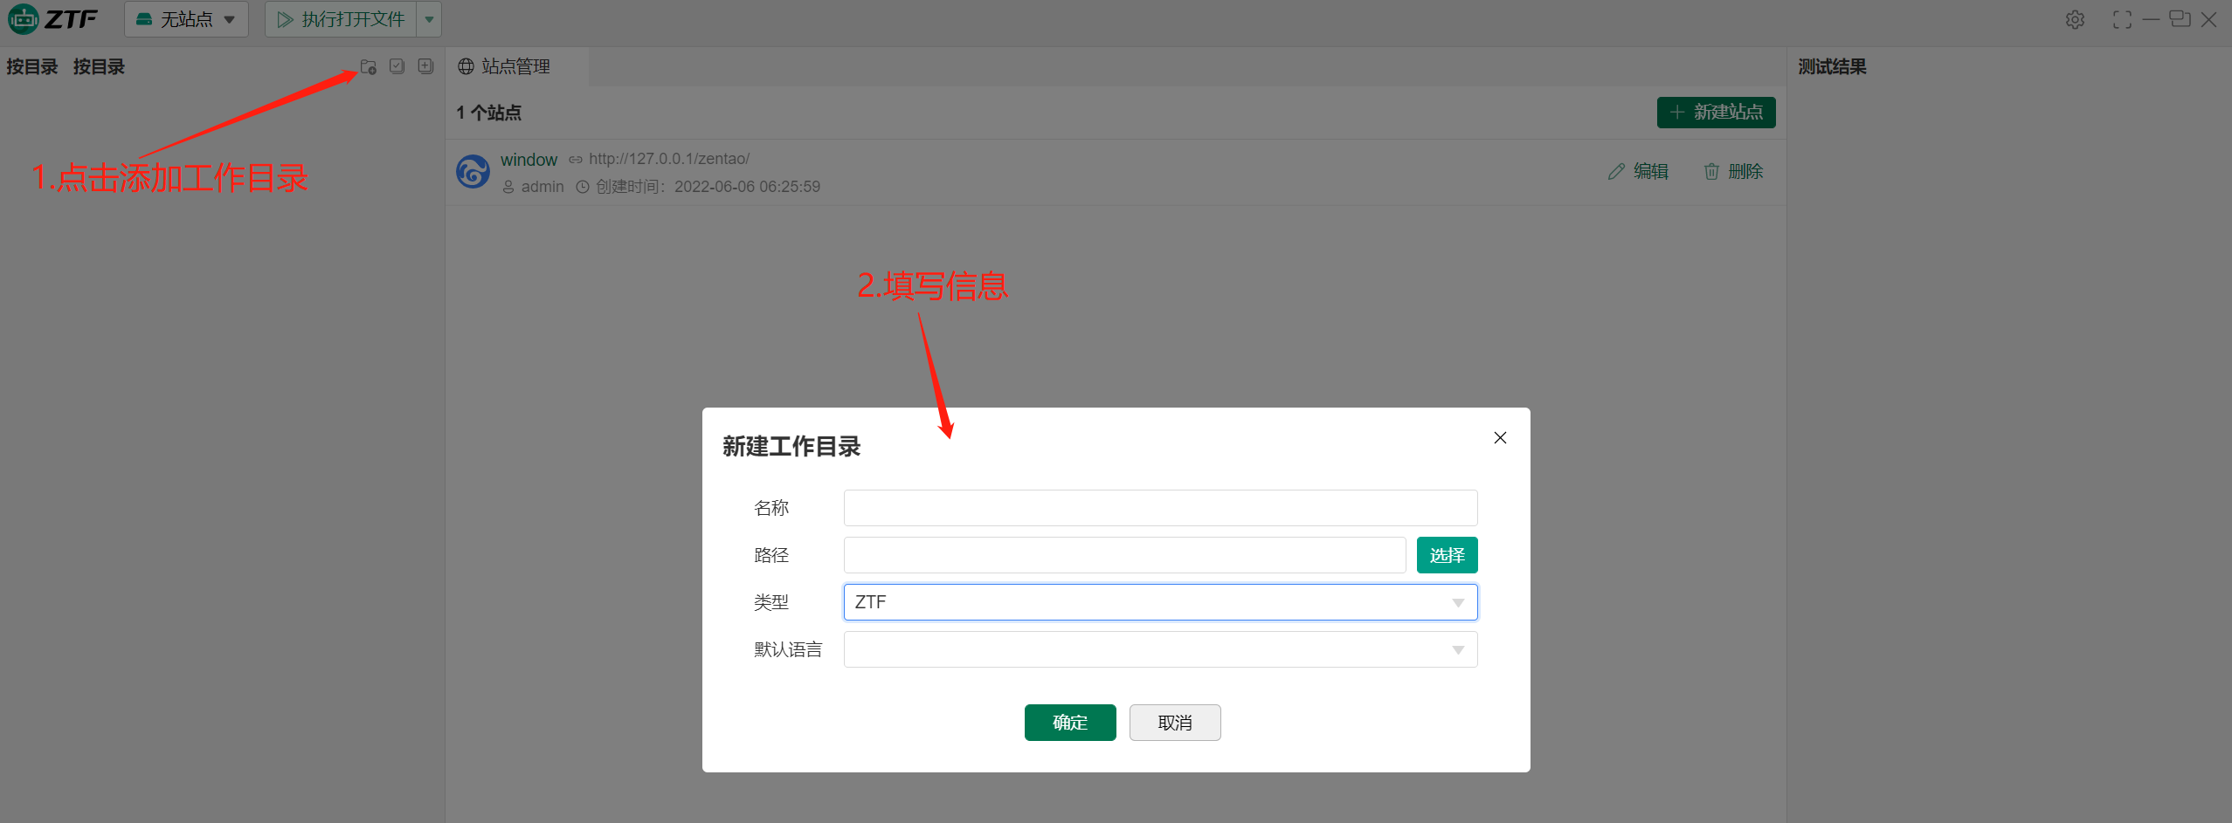
Task: Click the trash 删除 icon for window site
Action: pyautogui.click(x=1711, y=172)
